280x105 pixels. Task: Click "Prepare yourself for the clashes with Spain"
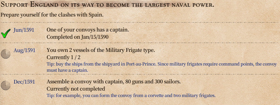click(x=52, y=15)
